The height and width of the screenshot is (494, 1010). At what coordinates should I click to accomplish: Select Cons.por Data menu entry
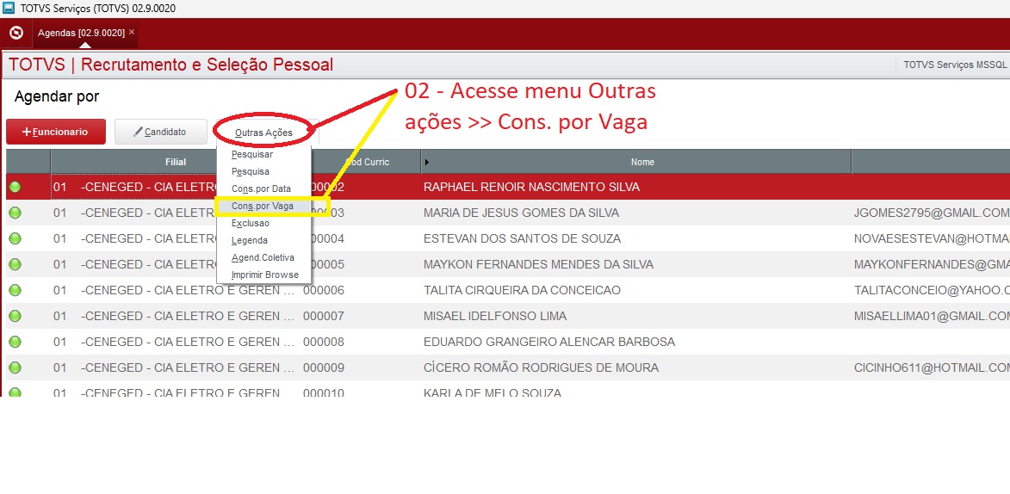tap(261, 188)
